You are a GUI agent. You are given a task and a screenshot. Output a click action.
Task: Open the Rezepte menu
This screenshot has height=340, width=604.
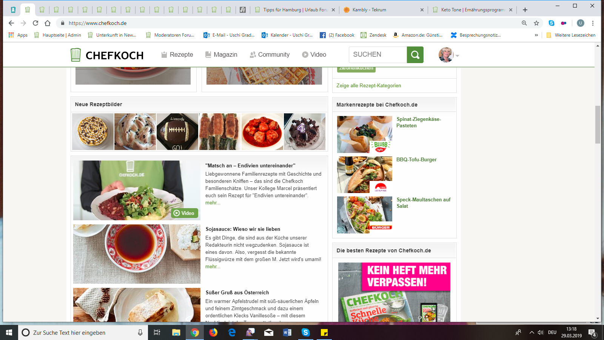(177, 55)
